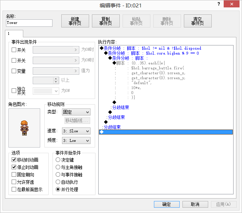The width and height of the screenshot is (242, 213).
Task: Select event page tab 1
Action: click(14, 33)
